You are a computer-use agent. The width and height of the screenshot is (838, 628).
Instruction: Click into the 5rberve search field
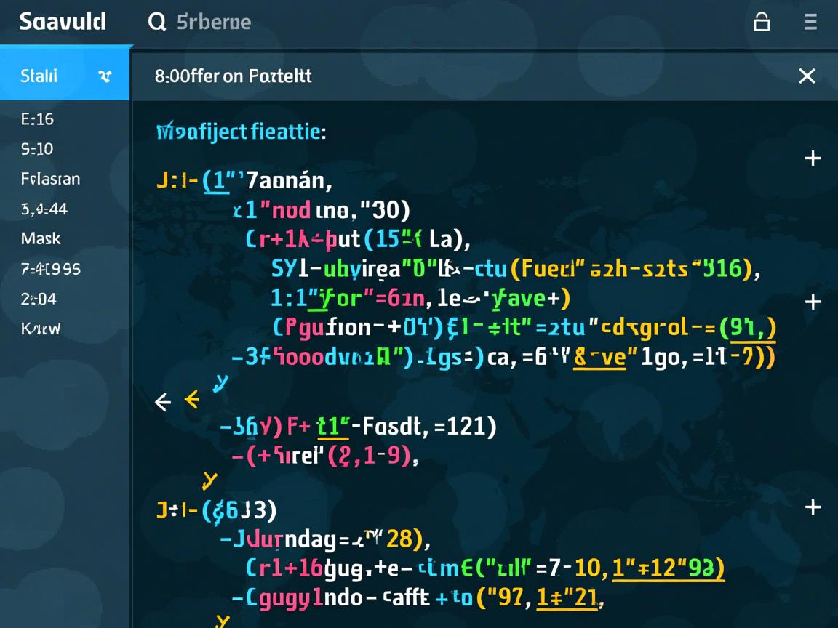(214, 22)
